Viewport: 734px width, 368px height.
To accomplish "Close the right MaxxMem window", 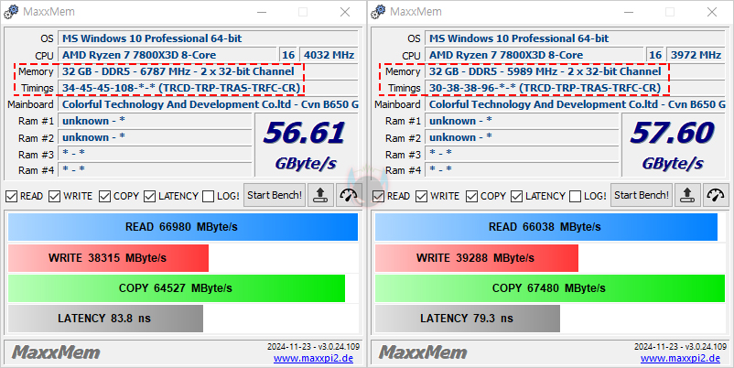I will [712, 12].
